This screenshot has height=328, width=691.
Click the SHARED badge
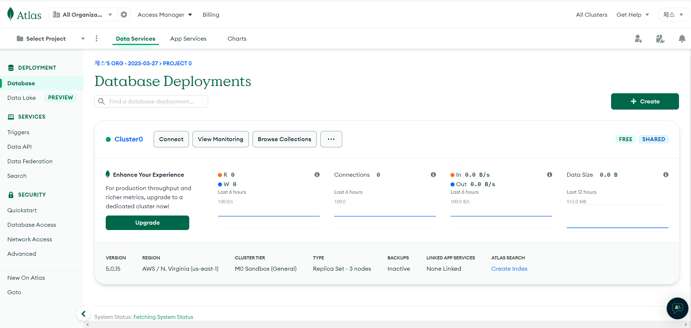pos(654,139)
